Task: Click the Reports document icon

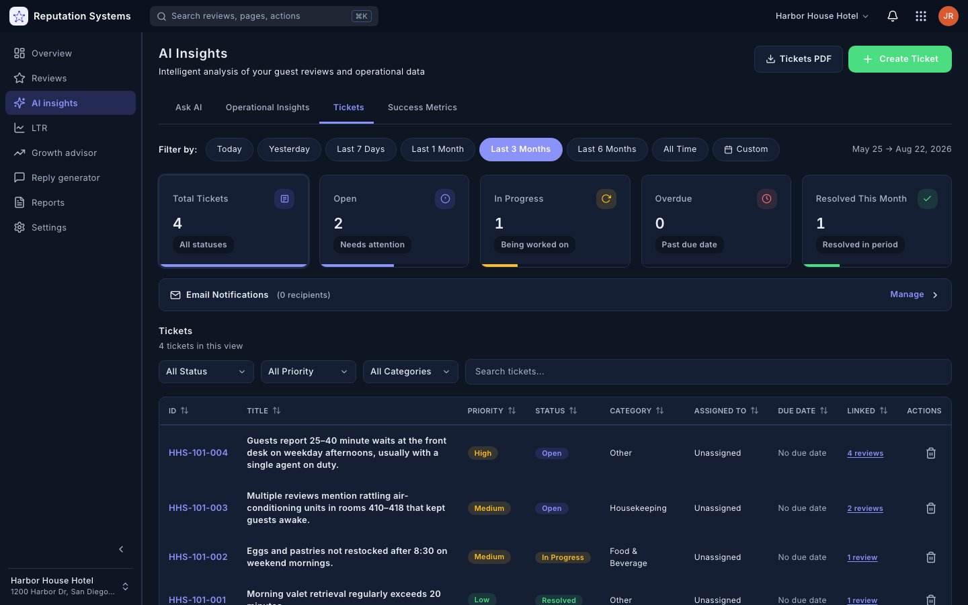Action: point(19,202)
